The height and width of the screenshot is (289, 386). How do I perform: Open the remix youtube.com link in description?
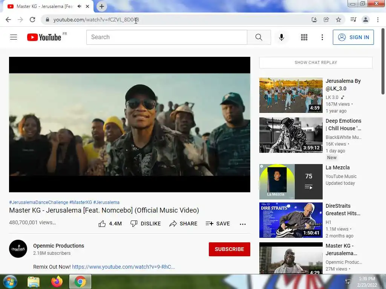coord(123,267)
